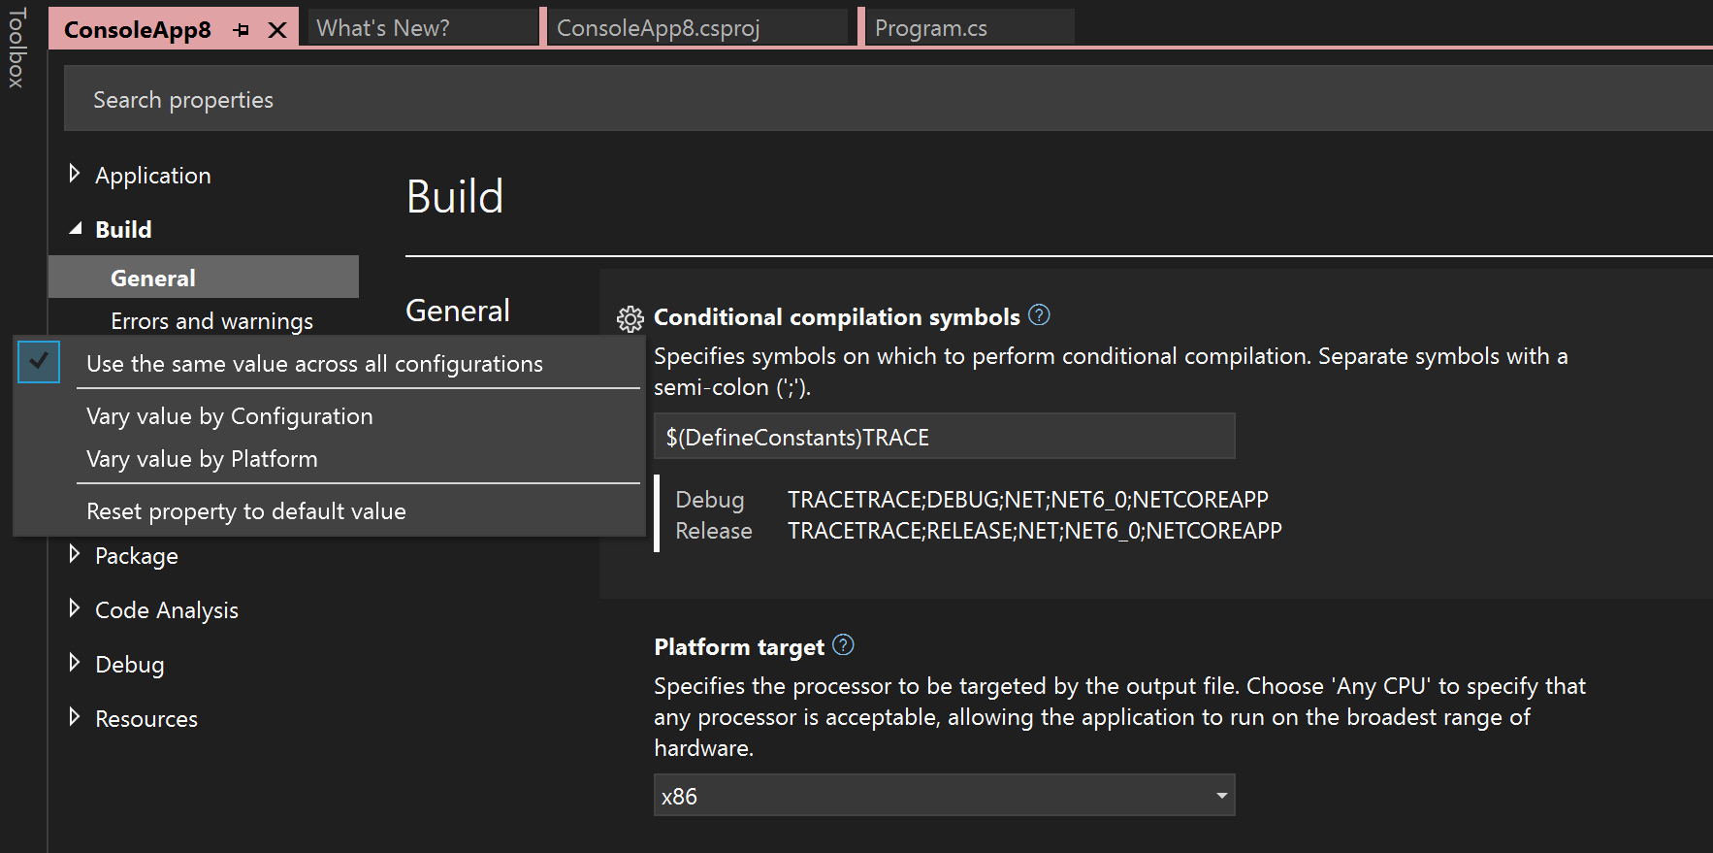Choose Vary value by Configuration
This screenshot has width=1713, height=853.
coord(230,416)
